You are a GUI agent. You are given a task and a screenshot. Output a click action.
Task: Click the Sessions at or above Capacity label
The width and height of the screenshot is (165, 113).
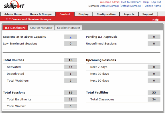[x=25, y=37]
